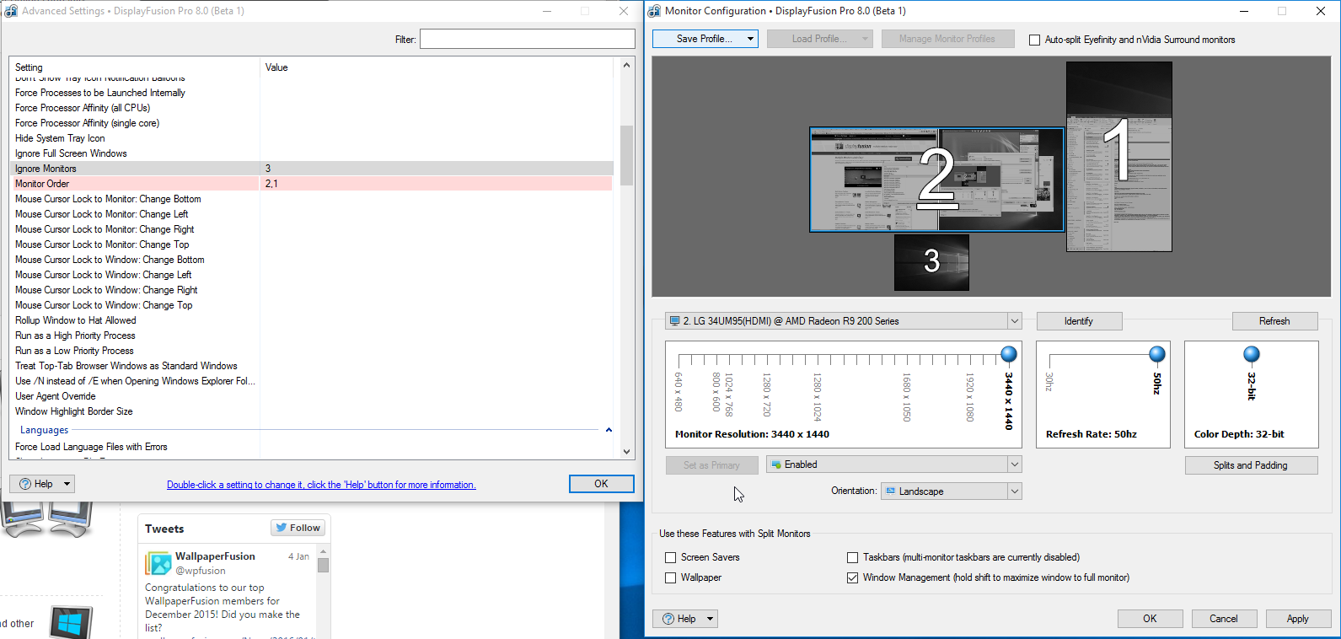Open the Help dropdown arrow in Advanced Settings

pos(67,484)
